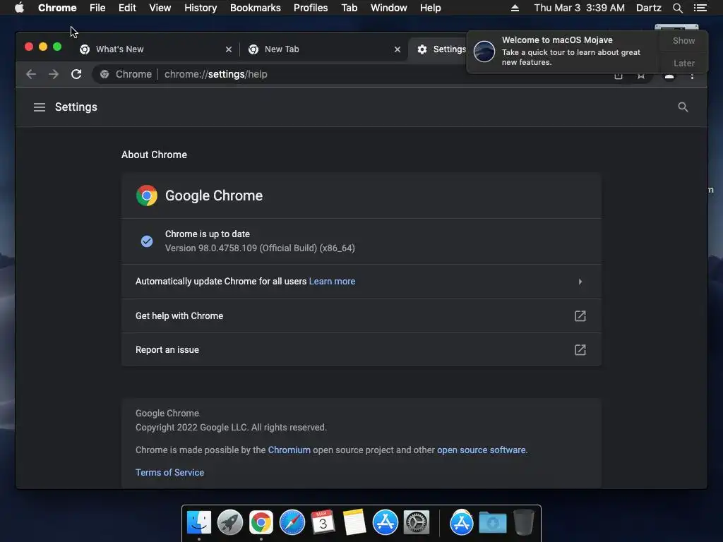Open the View menu
723x542 pixels.
coord(160,8)
